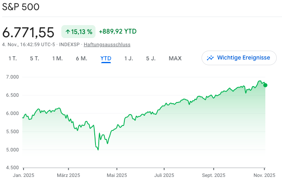Open the 5 J. range tab
Screen dimensions: 282x183
click(x=151, y=58)
